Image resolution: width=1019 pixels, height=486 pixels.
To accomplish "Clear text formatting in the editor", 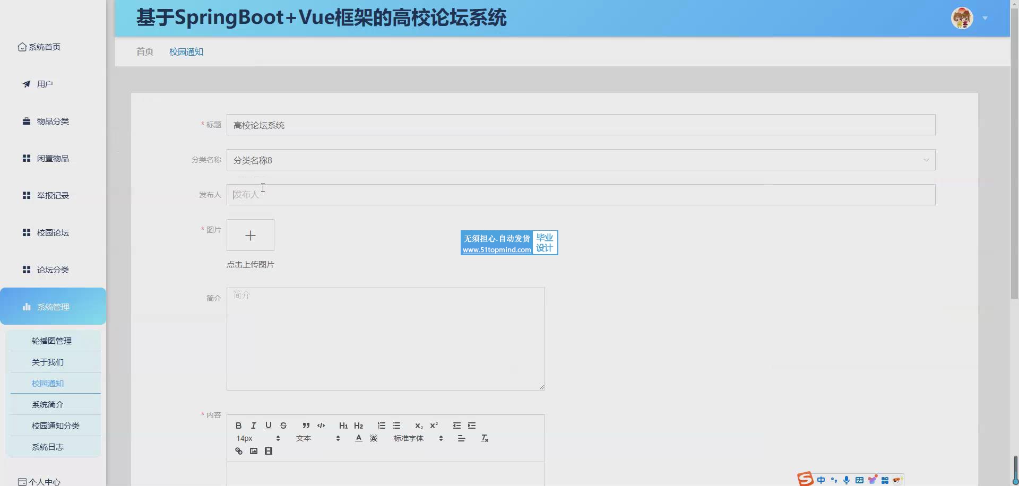I will [485, 438].
